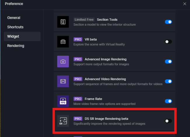190x137 pixels.
Task: Click the VR beta headset icon
Action: click(63, 42)
